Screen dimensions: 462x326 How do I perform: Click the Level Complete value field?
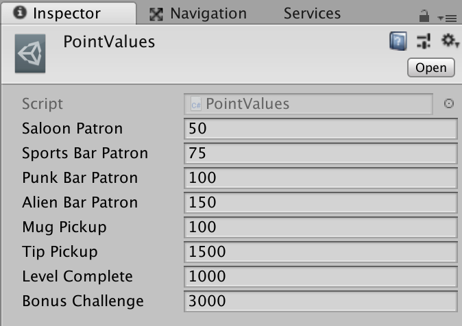(321, 277)
